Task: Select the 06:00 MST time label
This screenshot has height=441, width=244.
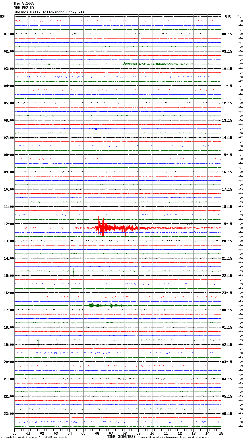Action: 9,120
